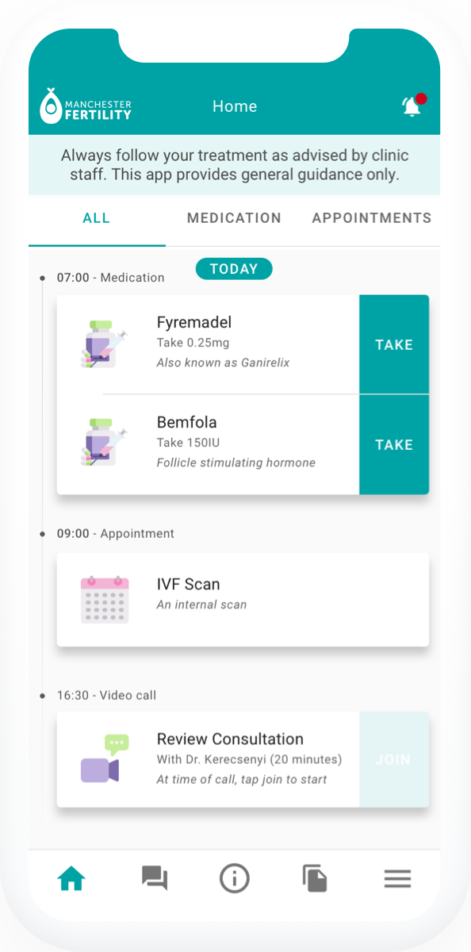Screen dimensions: 471x952
Task: Tap the IVF Scan calendar icon
Action: (x=104, y=599)
